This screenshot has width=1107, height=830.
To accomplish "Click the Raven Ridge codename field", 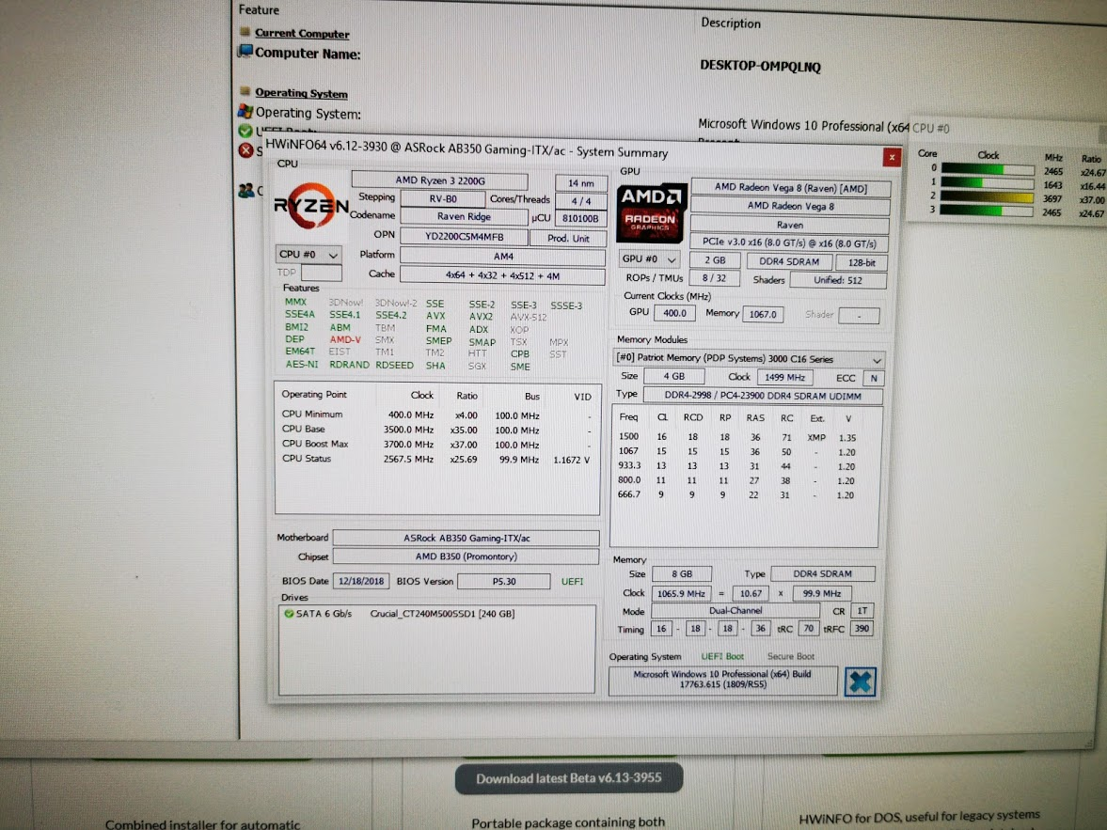I will [464, 217].
